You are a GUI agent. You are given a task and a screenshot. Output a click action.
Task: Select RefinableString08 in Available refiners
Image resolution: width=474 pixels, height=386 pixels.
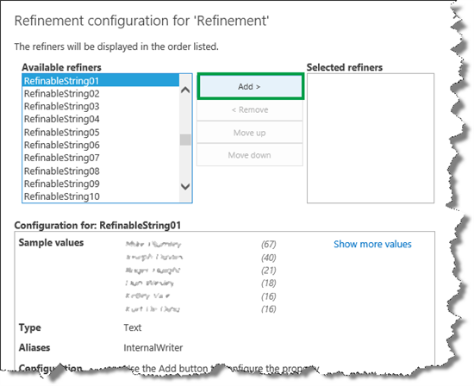coord(101,171)
